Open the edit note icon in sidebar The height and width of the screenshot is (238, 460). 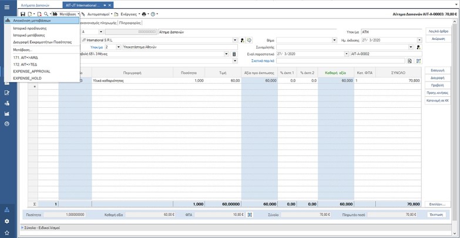pos(6,93)
